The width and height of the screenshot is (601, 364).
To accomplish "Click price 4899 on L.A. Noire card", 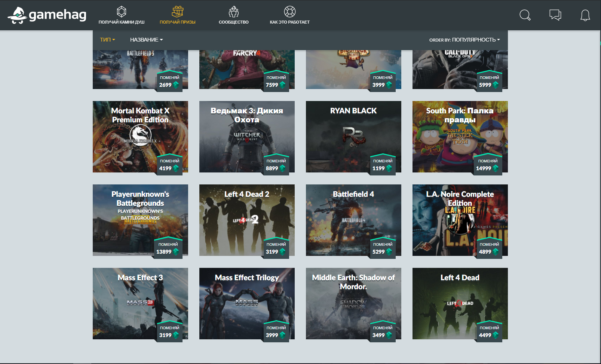I will 485,252.
